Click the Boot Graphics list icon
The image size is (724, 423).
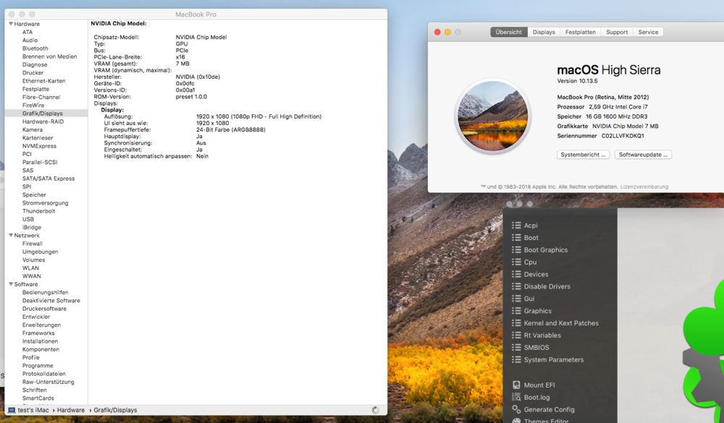tap(516, 250)
